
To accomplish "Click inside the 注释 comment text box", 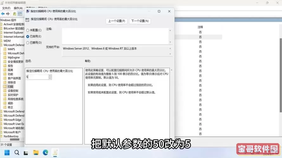I will click(115, 36).
